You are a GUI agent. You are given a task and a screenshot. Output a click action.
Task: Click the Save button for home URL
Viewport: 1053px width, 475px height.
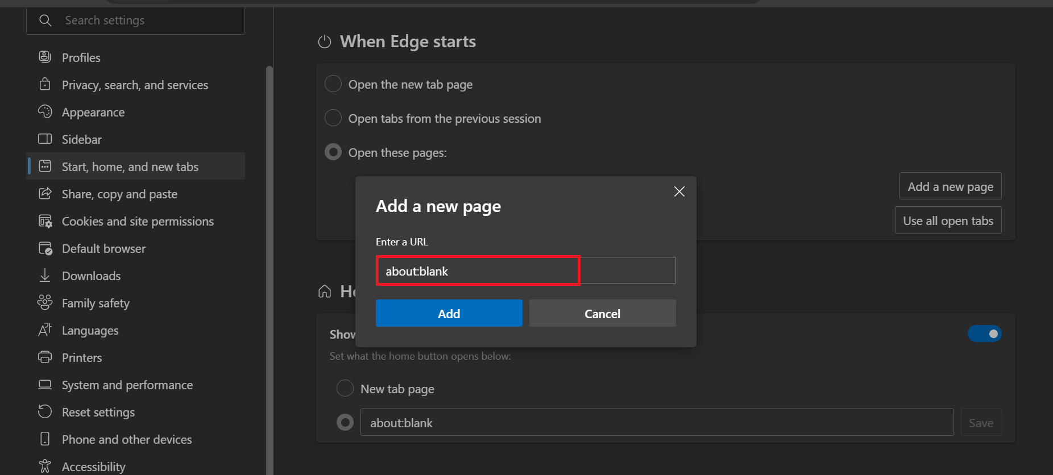[x=981, y=422]
